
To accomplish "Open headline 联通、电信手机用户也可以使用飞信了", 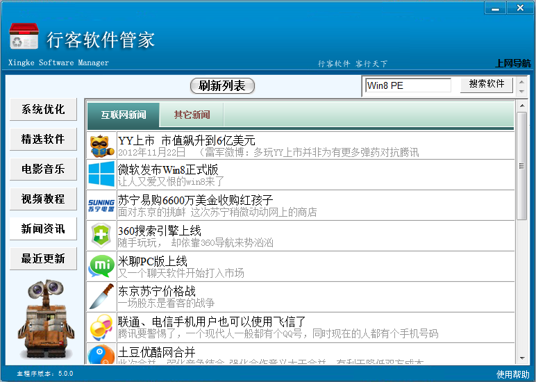I will click(212, 322).
